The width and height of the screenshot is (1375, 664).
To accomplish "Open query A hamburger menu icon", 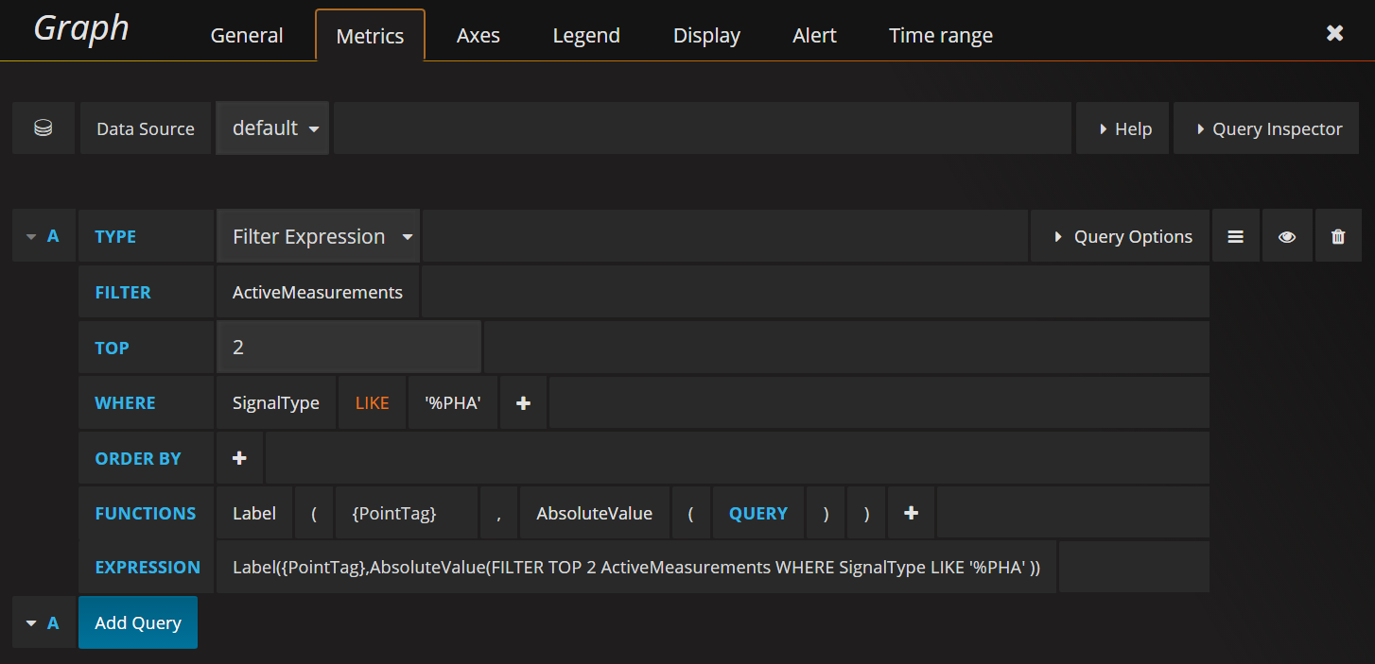I will pyautogui.click(x=1235, y=236).
